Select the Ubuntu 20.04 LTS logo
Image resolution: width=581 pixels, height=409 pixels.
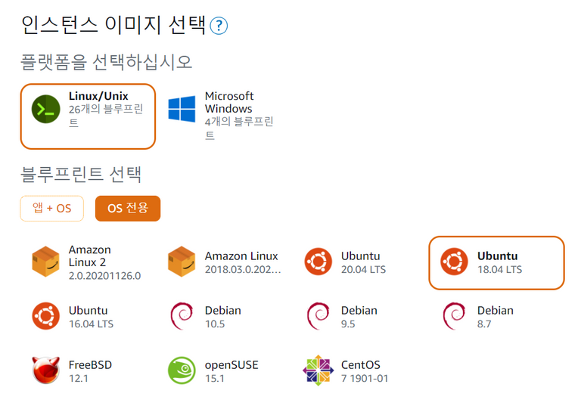point(318,262)
